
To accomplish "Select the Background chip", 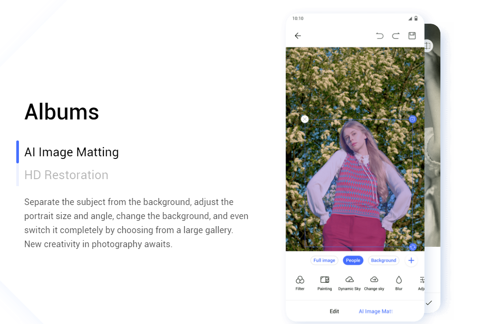I will (384, 260).
